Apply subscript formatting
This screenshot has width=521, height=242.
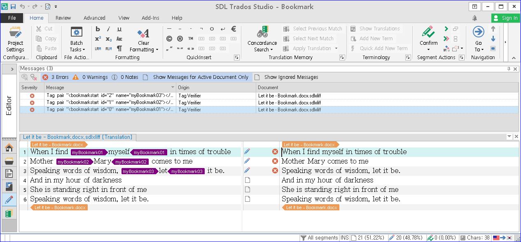pos(108,39)
